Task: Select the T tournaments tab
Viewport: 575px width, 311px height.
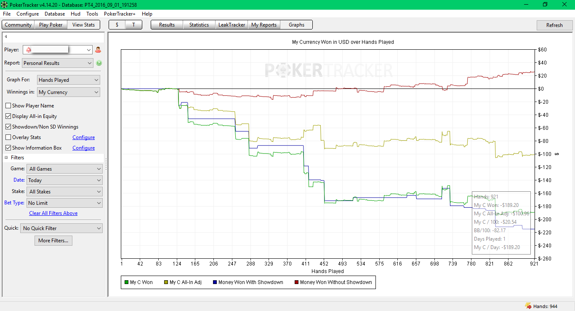Action: (133, 25)
